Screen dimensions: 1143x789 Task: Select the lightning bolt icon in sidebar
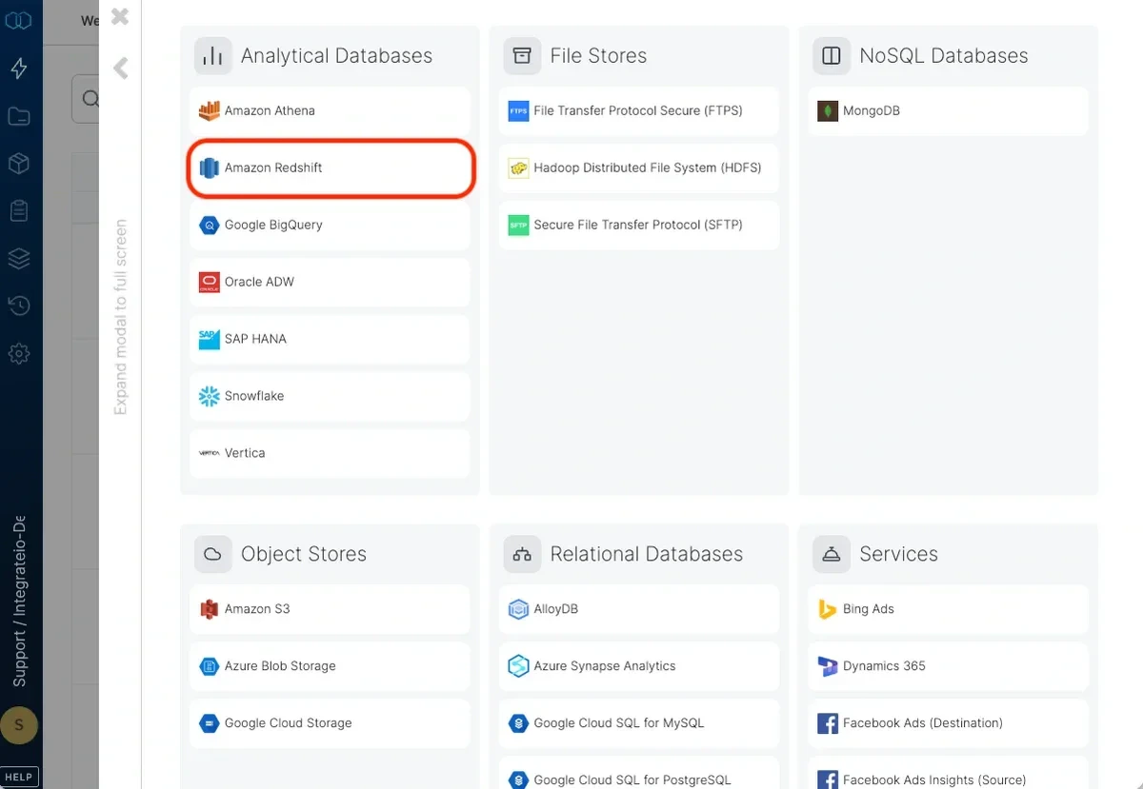click(20, 68)
